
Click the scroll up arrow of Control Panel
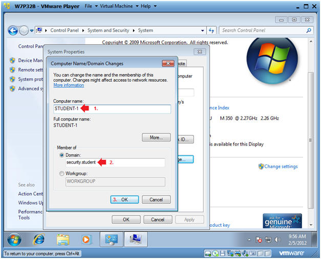click(x=311, y=41)
